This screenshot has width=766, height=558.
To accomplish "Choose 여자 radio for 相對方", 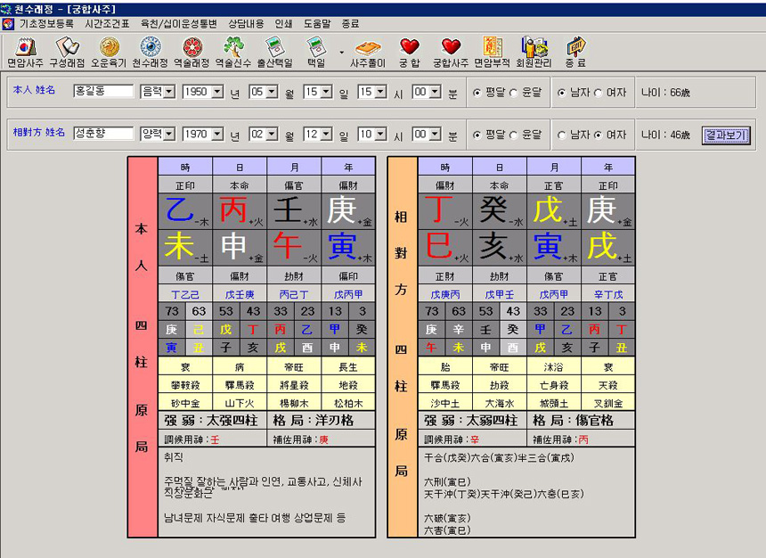I will (598, 135).
